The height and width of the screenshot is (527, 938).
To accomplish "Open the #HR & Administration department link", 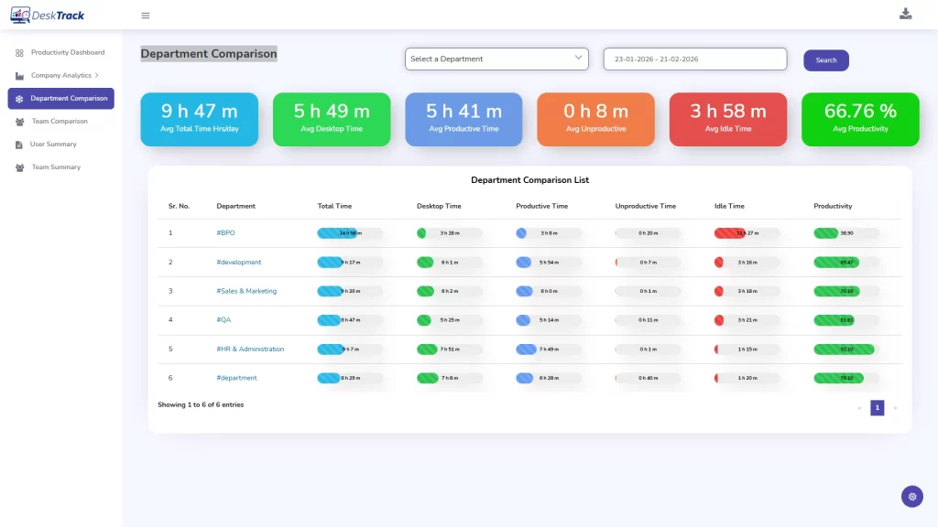I will pyautogui.click(x=250, y=349).
